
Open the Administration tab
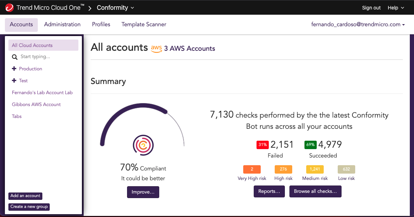(62, 24)
